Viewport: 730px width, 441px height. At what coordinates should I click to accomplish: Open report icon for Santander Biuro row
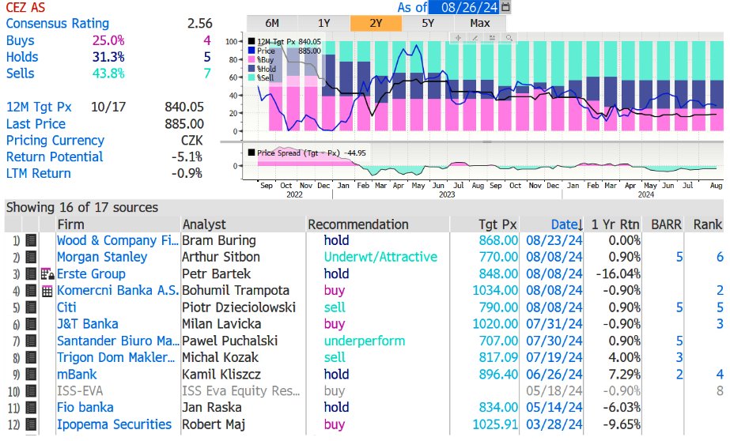tap(31, 341)
